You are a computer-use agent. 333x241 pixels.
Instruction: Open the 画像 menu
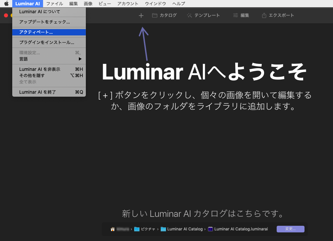point(88,4)
